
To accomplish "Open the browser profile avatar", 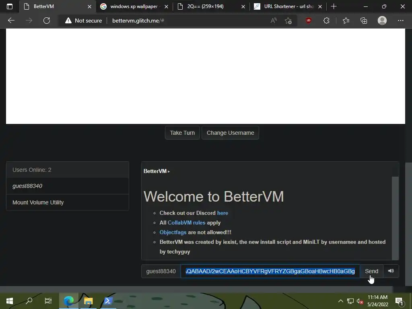I will pos(382,21).
